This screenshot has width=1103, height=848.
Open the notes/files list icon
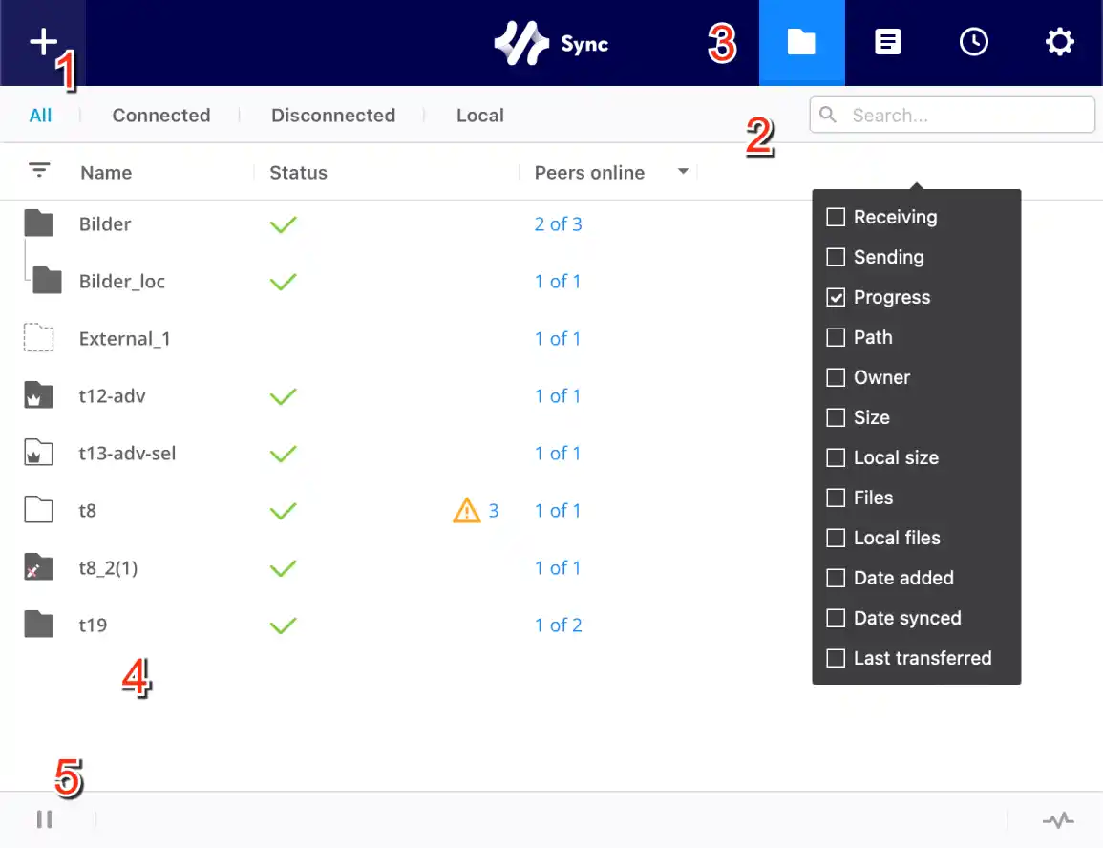(887, 42)
